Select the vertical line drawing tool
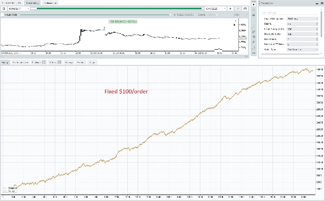The height and width of the screenshot is (201, 325). (x=253, y=26)
